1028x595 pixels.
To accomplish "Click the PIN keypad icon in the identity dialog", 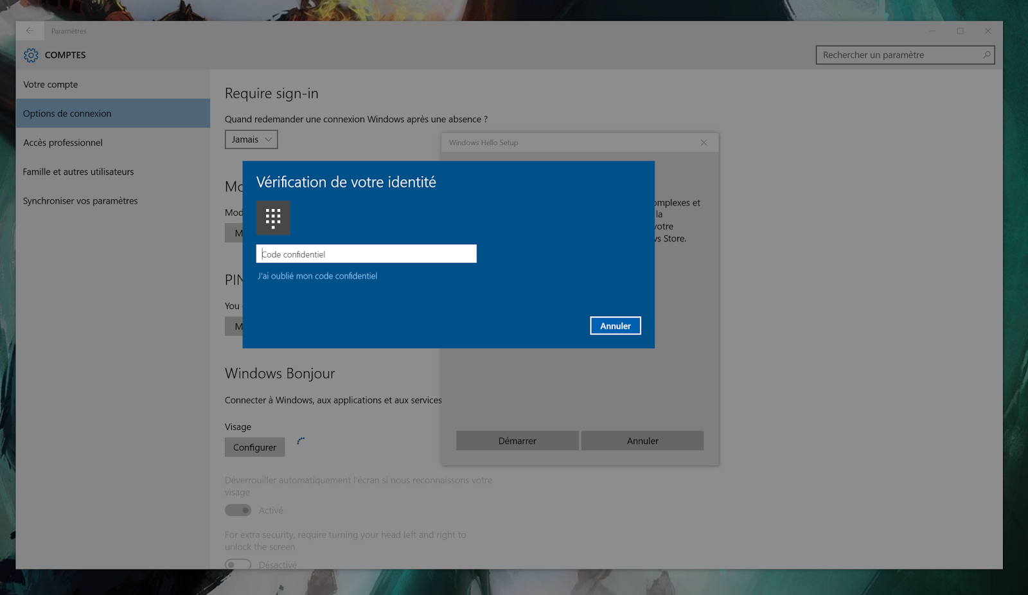I will click(272, 218).
